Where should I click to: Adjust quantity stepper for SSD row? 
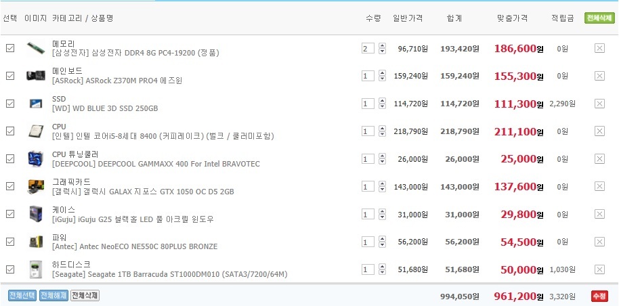(x=382, y=104)
